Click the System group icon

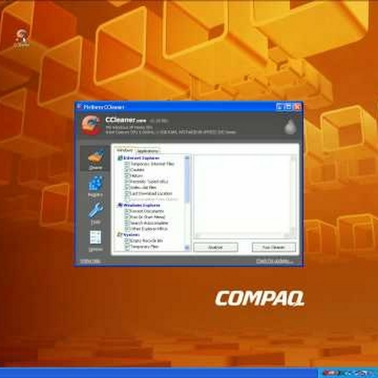pyautogui.click(x=120, y=235)
